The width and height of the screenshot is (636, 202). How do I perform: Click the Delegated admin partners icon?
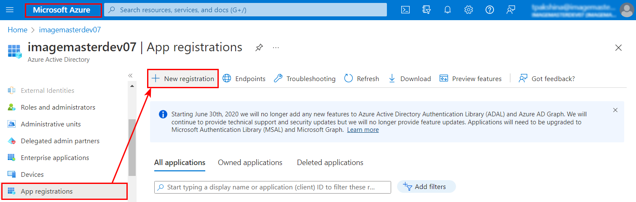point(11,141)
